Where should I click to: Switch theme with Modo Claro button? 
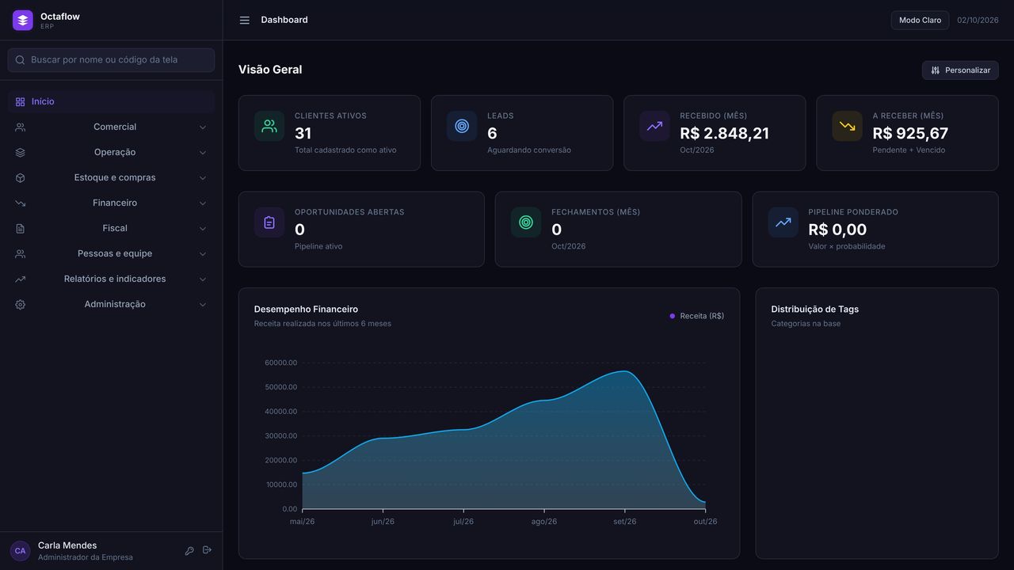click(920, 21)
